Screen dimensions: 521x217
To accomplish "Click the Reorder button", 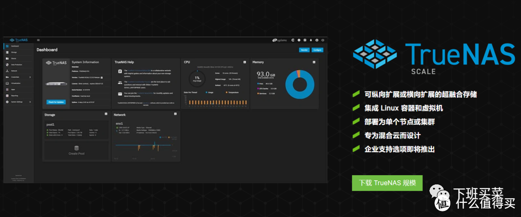I will [x=304, y=50].
